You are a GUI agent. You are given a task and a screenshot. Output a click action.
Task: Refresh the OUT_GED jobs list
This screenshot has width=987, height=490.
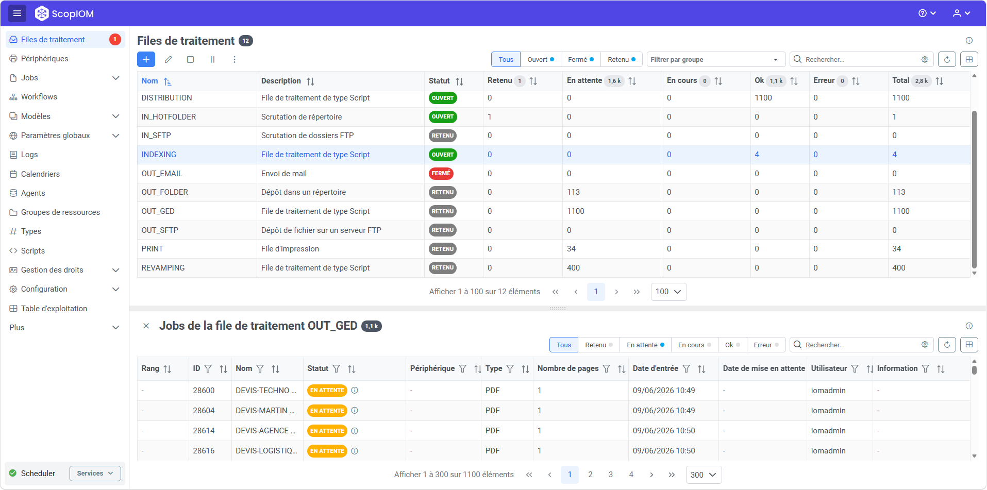pyautogui.click(x=947, y=345)
